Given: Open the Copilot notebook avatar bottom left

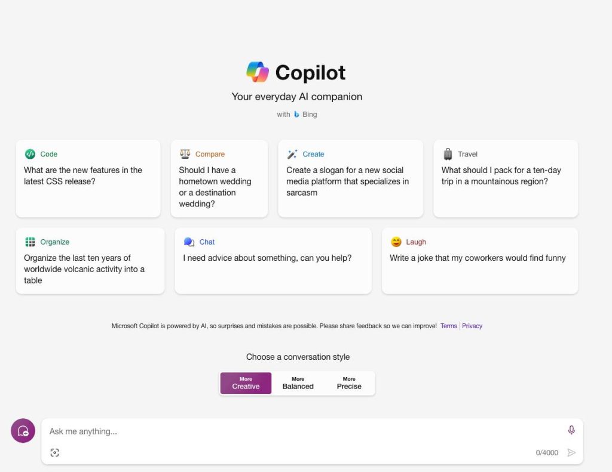Looking at the screenshot, I should [x=23, y=430].
